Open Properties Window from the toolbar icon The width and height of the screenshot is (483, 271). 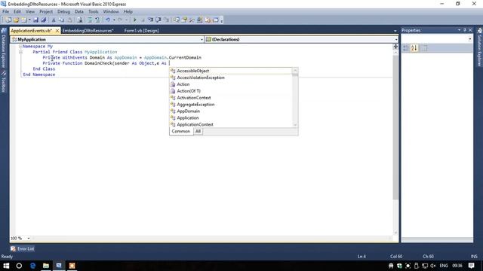[184, 20]
